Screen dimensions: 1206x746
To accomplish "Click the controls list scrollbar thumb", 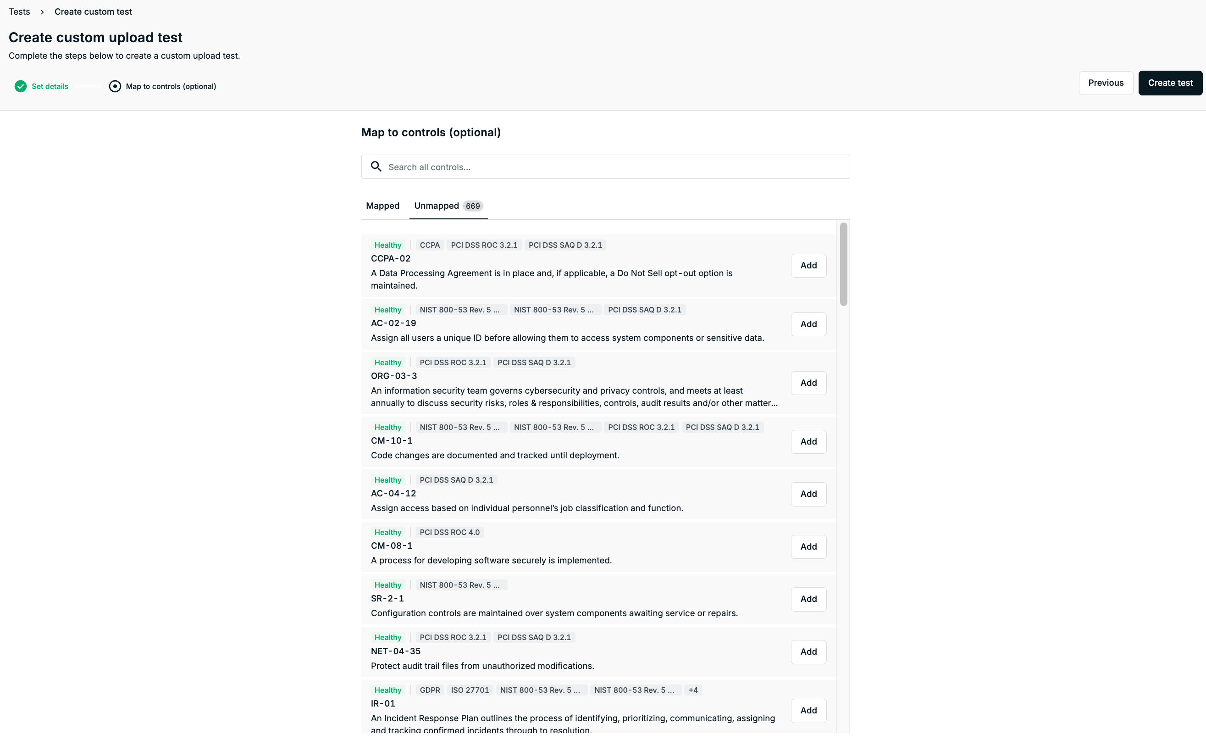I will tap(843, 264).
